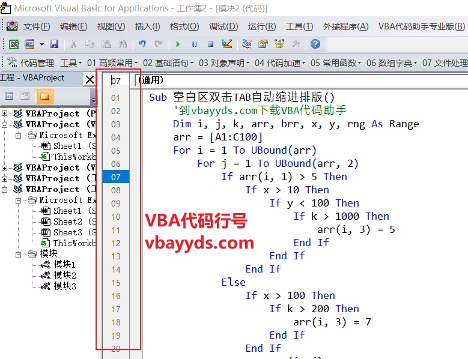Click the Save icon in toolbar
The width and height of the screenshot is (468, 359).
coord(54,44)
